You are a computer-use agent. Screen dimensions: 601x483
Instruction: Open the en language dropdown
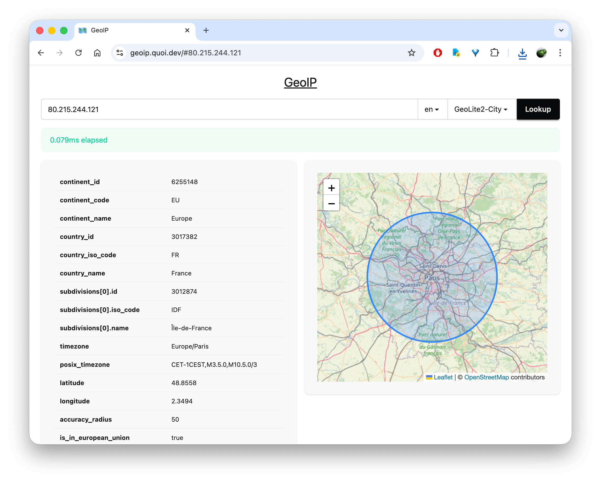[x=432, y=109]
